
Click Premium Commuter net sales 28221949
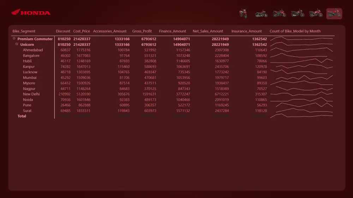tap(220, 39)
